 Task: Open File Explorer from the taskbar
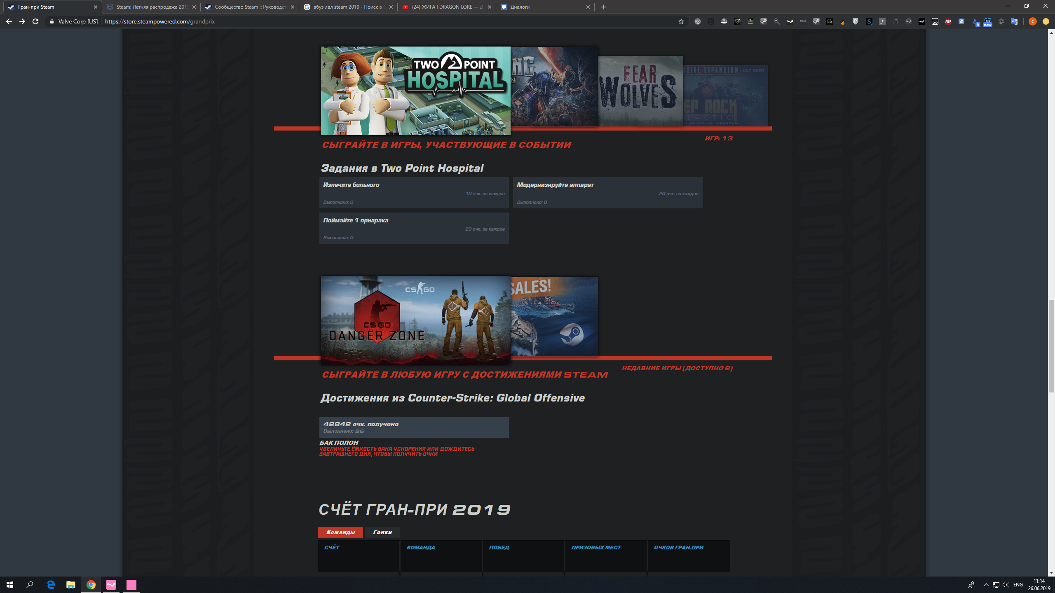click(71, 584)
